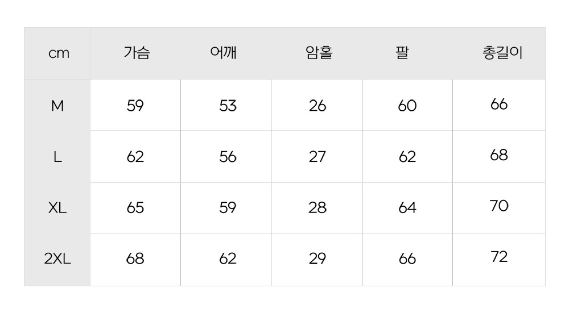Select the XL row 총길이 value 70
This screenshot has width=569, height=313.
(x=498, y=206)
